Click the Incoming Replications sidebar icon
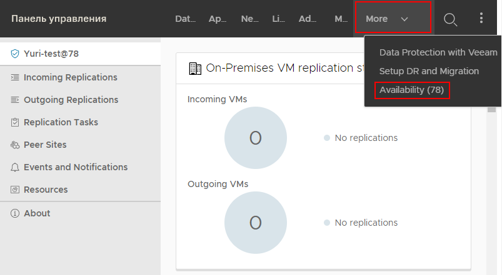The image size is (502, 275). (x=15, y=78)
